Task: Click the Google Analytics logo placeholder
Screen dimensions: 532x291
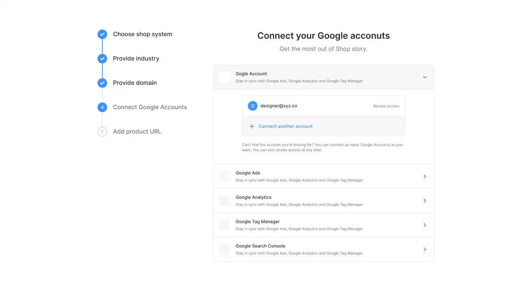Action: pyautogui.click(x=225, y=201)
